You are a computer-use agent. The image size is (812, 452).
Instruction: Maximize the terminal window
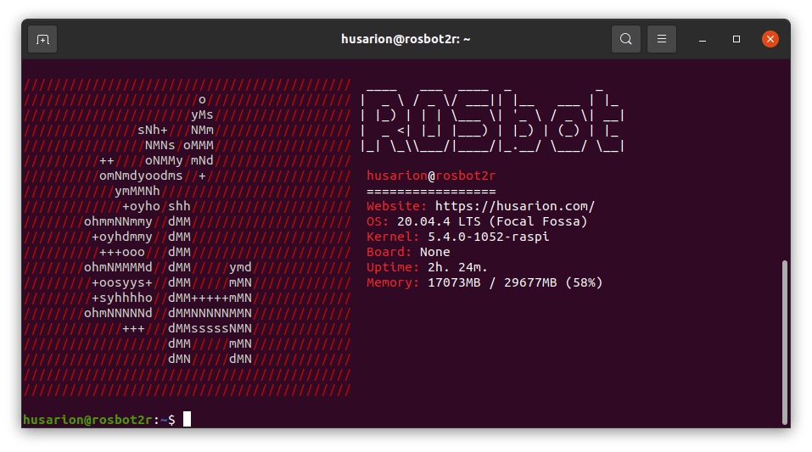736,39
